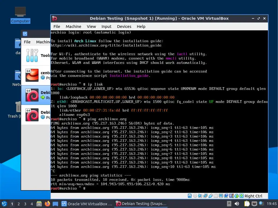Click the CPU virtualization status icon

[231, 196]
